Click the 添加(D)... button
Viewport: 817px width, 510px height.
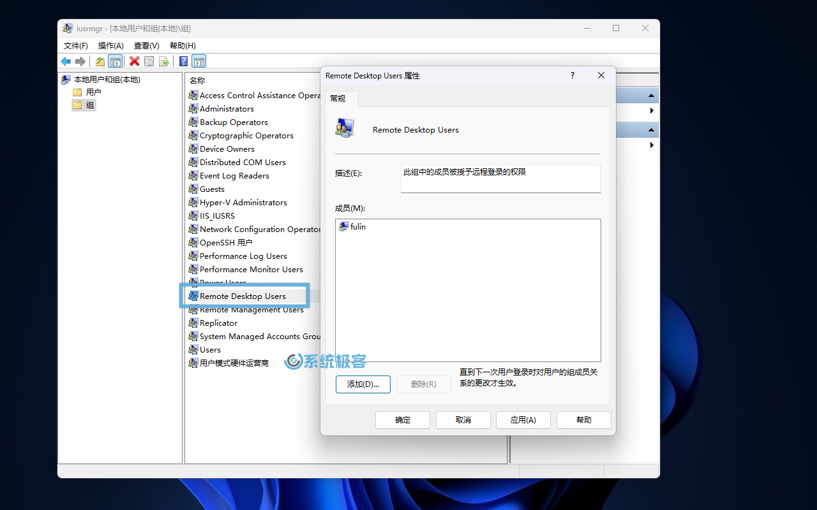(363, 384)
